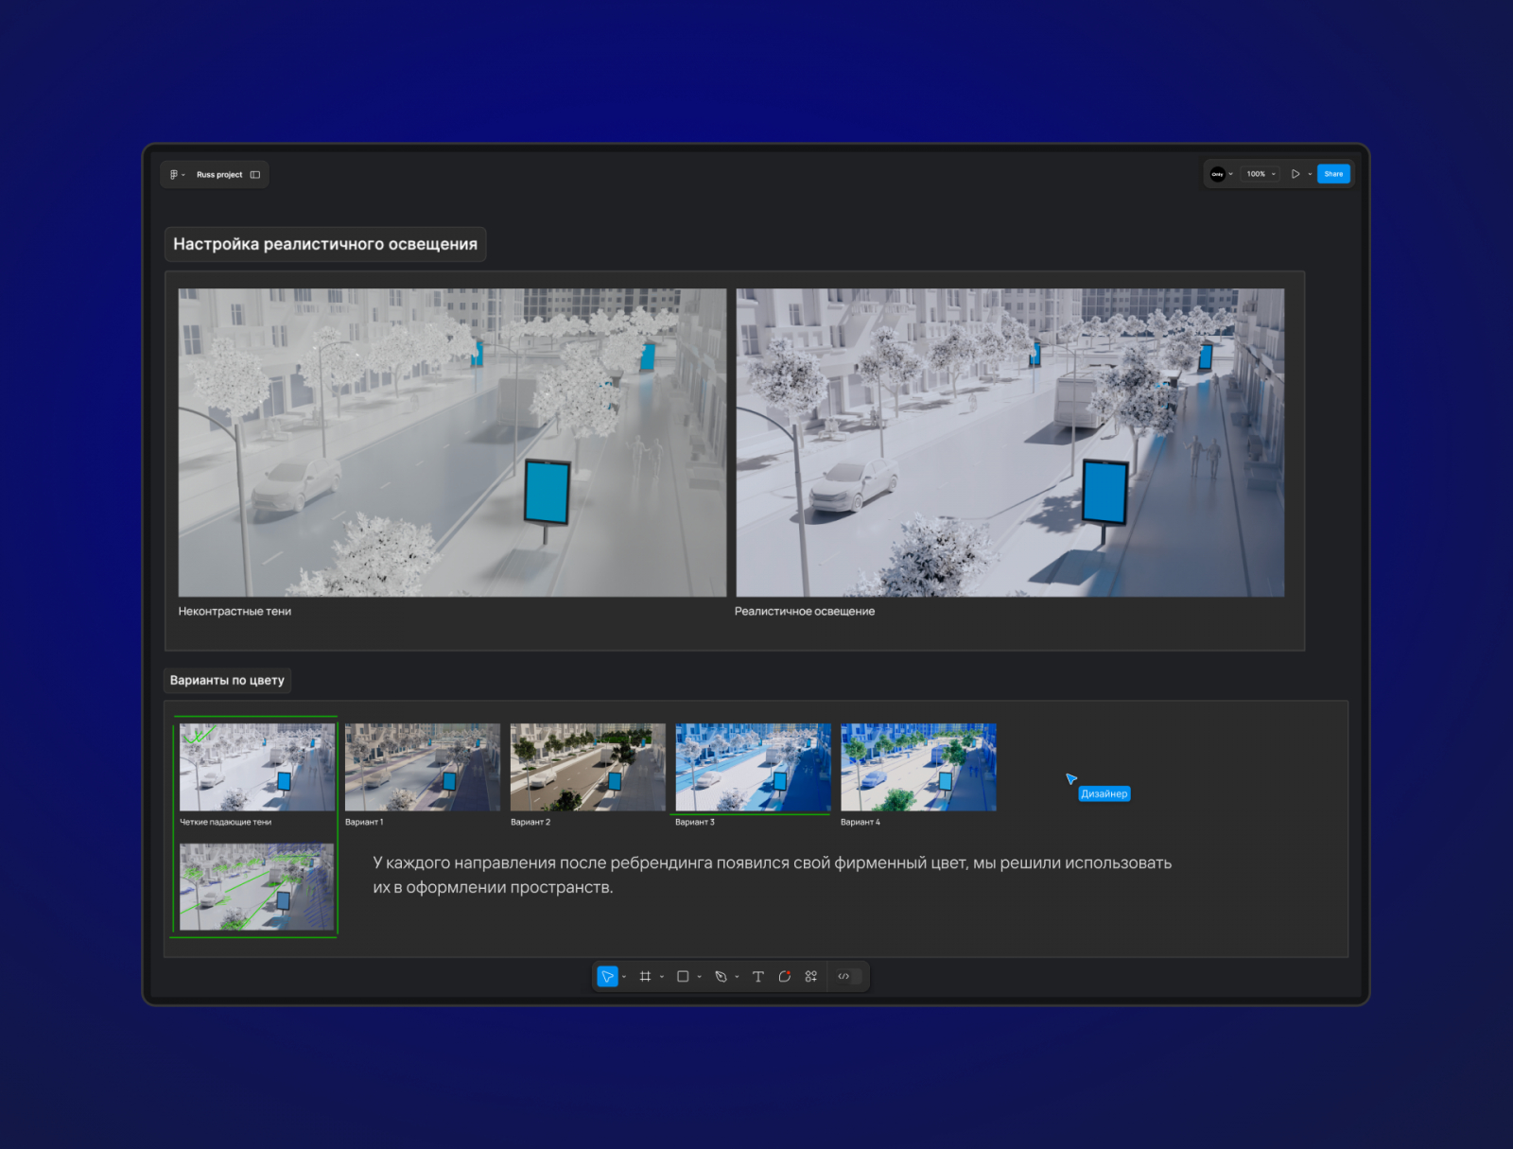The width and height of the screenshot is (1513, 1149).
Task: Select the Move tool in bottom toolbar
Action: click(x=607, y=976)
